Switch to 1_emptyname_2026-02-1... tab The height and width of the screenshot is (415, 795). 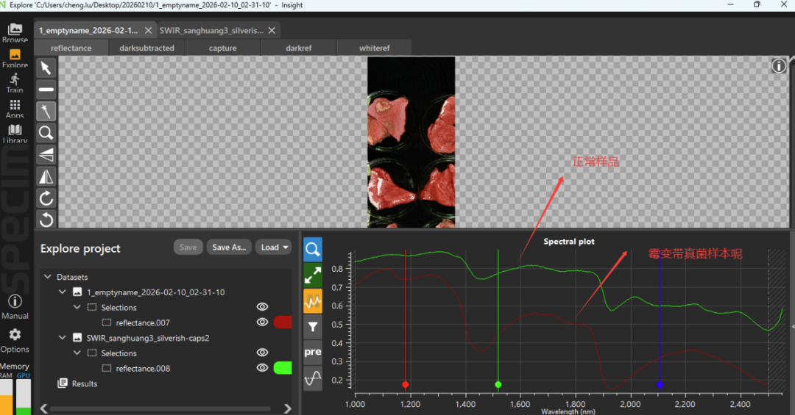pyautogui.click(x=89, y=30)
